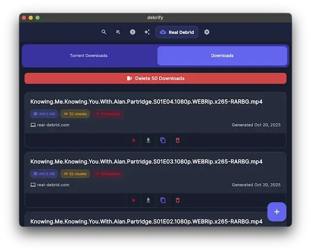This screenshot has height=252, width=311.
Task: Click the Streamable badge on S01E03
Action: coord(108,174)
